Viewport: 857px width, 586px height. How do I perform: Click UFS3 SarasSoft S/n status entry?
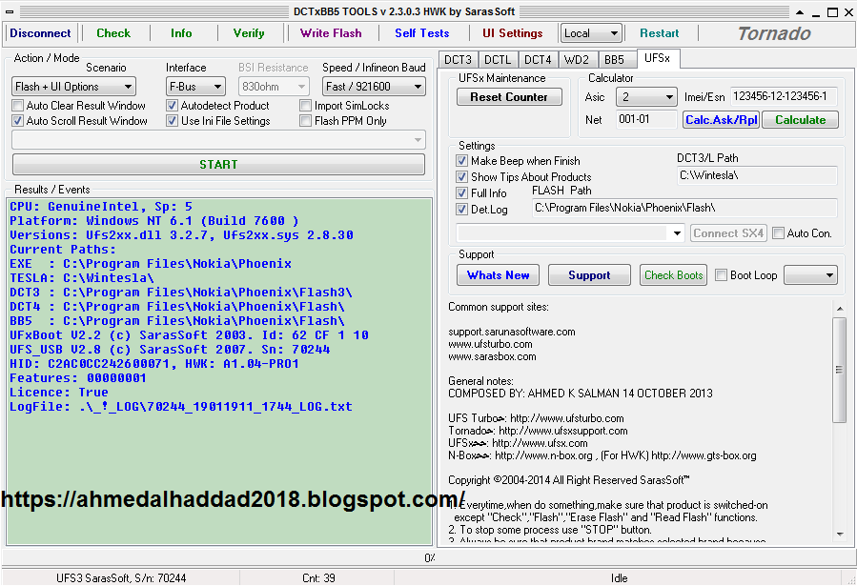[121, 577]
